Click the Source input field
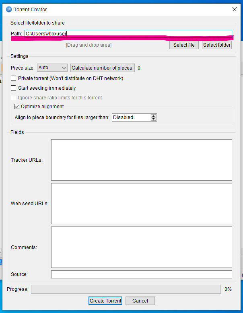243x313 pixels. coord(142,274)
